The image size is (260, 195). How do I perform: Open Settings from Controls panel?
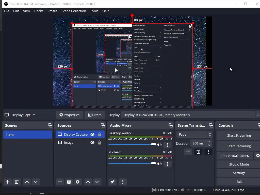(x=239, y=173)
